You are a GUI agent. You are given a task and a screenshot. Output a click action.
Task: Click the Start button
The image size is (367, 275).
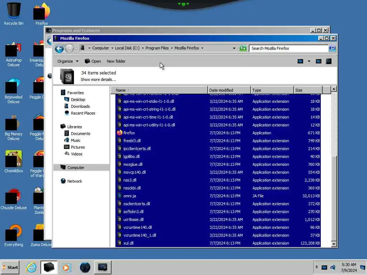[10, 267]
